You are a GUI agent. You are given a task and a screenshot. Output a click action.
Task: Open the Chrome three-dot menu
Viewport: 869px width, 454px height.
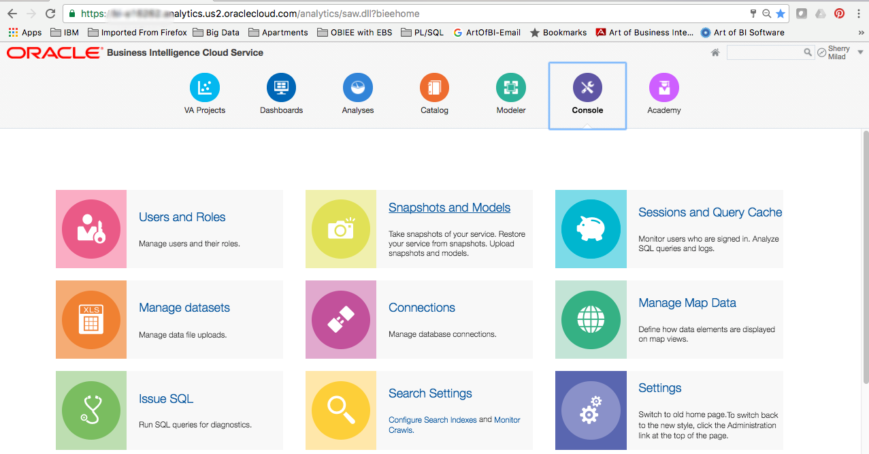859,14
